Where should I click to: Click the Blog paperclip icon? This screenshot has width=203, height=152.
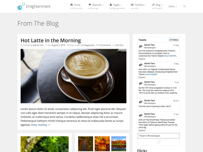[153, 5]
